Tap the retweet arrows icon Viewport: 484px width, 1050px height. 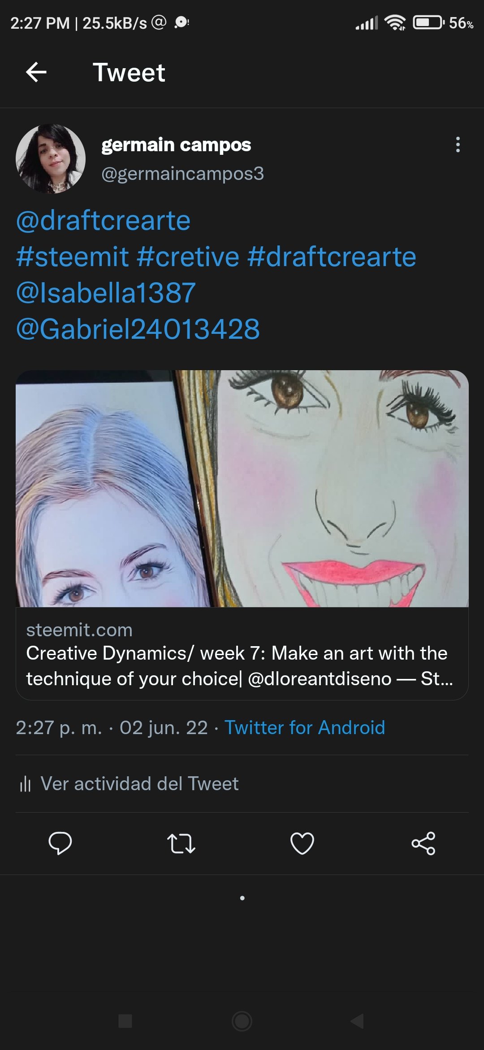pyautogui.click(x=181, y=843)
